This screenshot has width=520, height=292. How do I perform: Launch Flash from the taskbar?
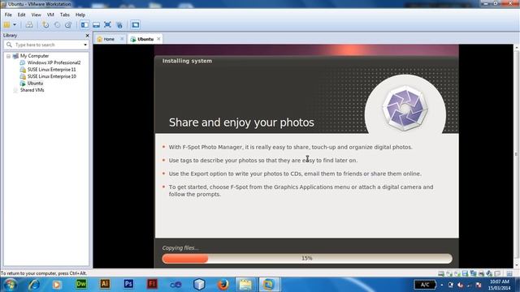point(152,284)
